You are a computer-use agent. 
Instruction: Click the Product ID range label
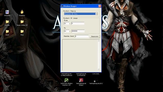[x=70, y=18]
